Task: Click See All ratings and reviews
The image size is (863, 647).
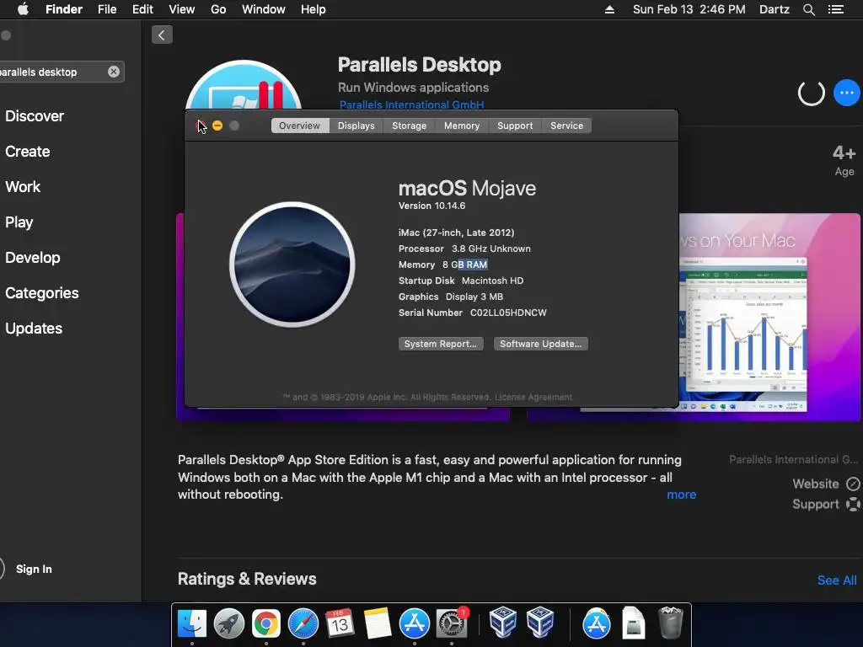Action: tap(837, 580)
